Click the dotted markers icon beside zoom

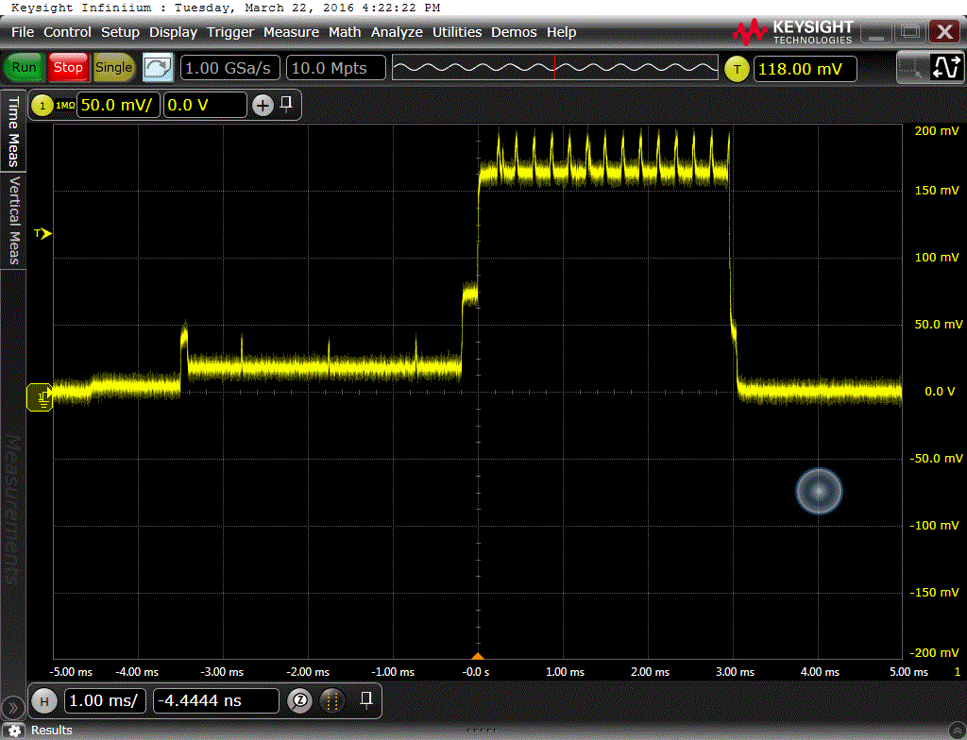331,700
